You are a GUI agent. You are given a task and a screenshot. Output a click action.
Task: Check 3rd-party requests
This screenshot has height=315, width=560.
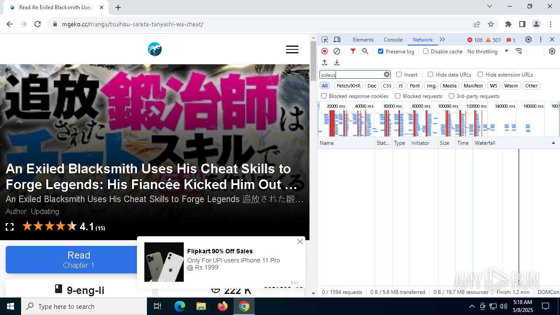point(451,96)
